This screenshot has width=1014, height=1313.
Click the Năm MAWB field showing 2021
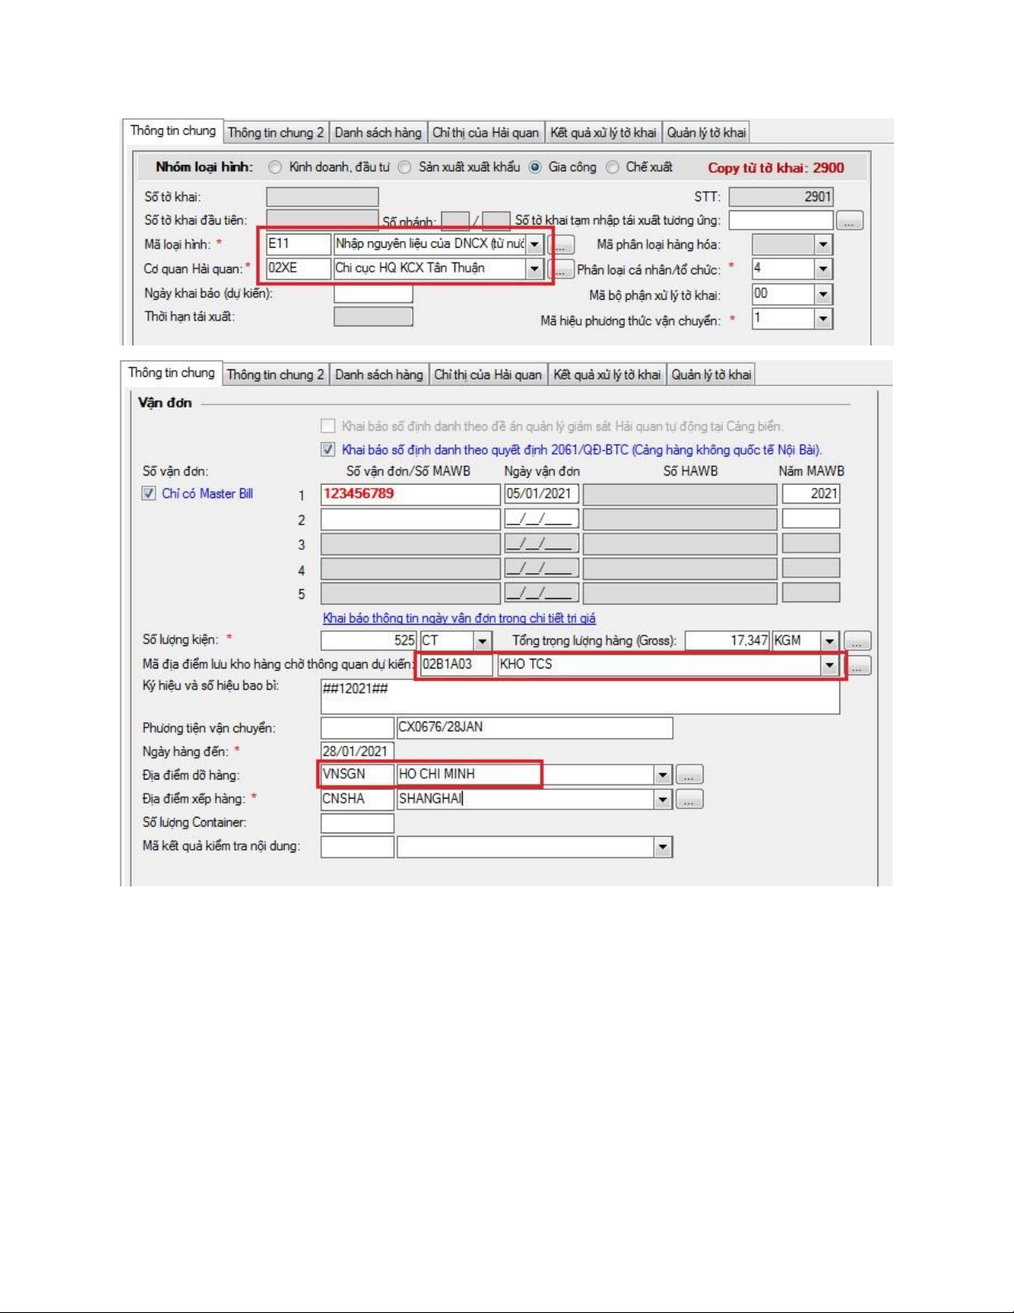[811, 495]
